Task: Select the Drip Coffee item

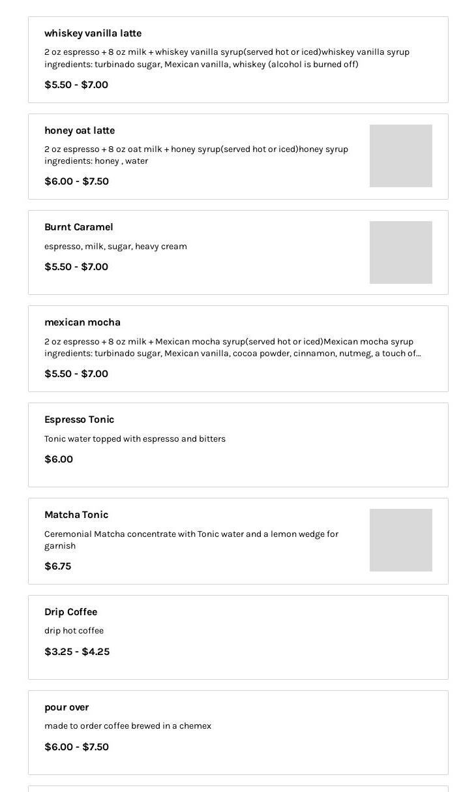Action: click(x=70, y=612)
